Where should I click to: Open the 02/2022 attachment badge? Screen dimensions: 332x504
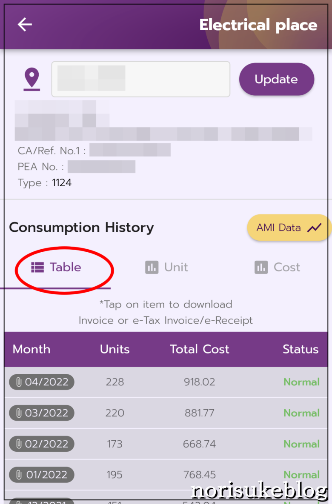coord(42,444)
